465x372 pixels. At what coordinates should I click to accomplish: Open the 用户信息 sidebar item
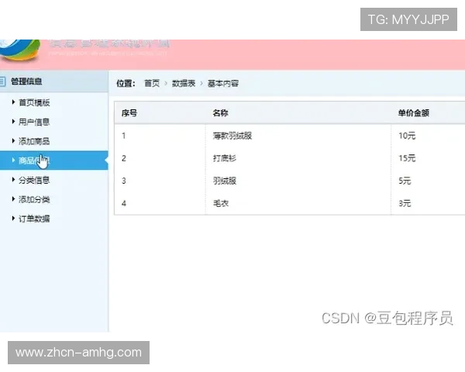tap(34, 122)
